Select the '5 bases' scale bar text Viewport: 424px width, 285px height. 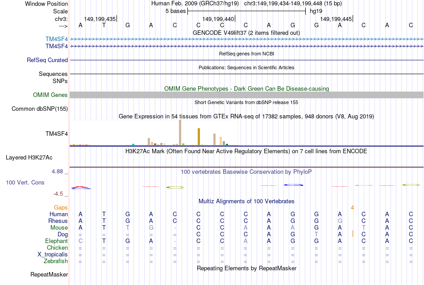tap(176, 11)
